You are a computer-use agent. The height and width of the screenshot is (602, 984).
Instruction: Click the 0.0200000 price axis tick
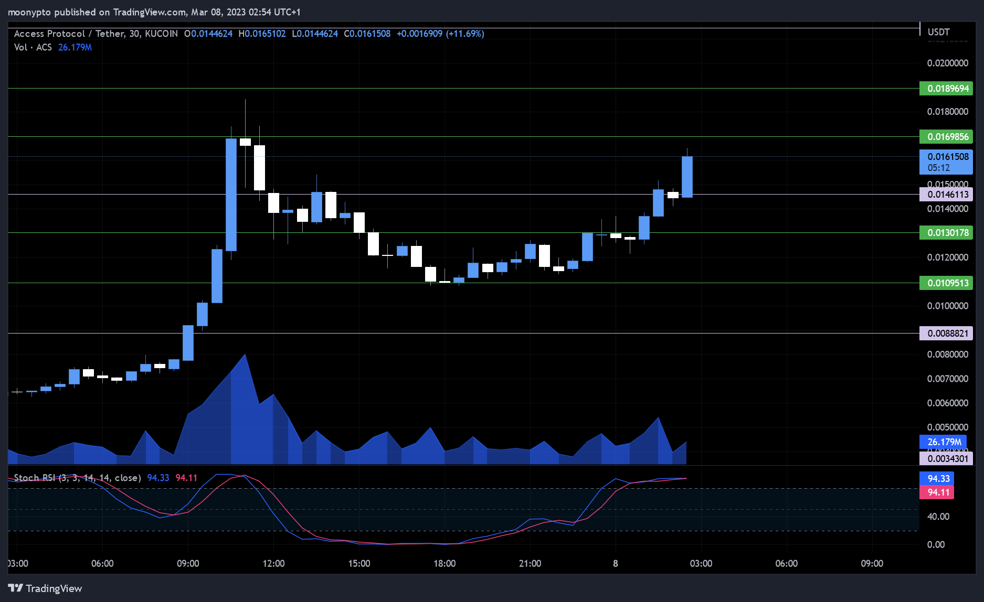(x=948, y=63)
